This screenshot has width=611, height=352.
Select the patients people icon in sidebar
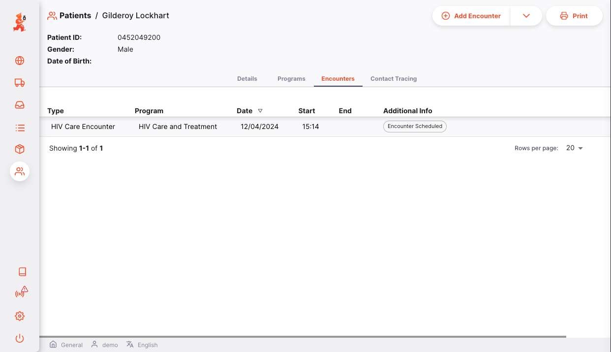[20, 171]
